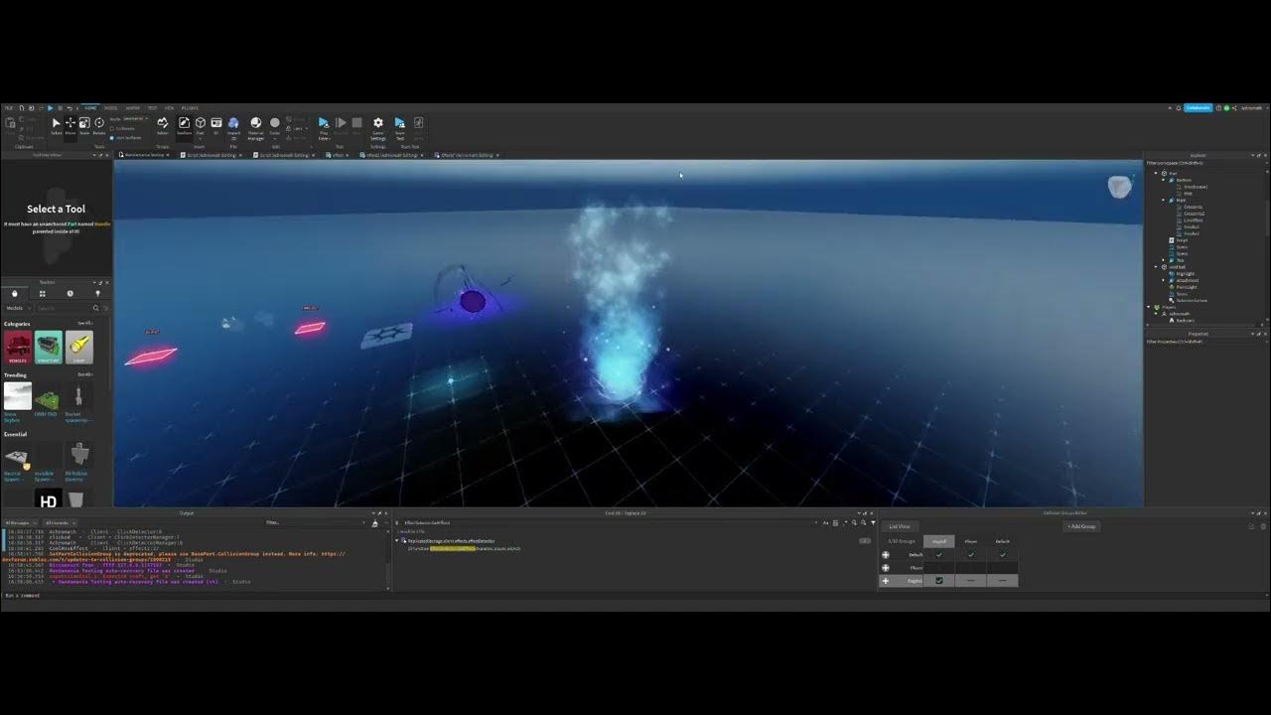Switch to the HOME ribbon tab
Screen dimensions: 1271x715
tap(90, 108)
